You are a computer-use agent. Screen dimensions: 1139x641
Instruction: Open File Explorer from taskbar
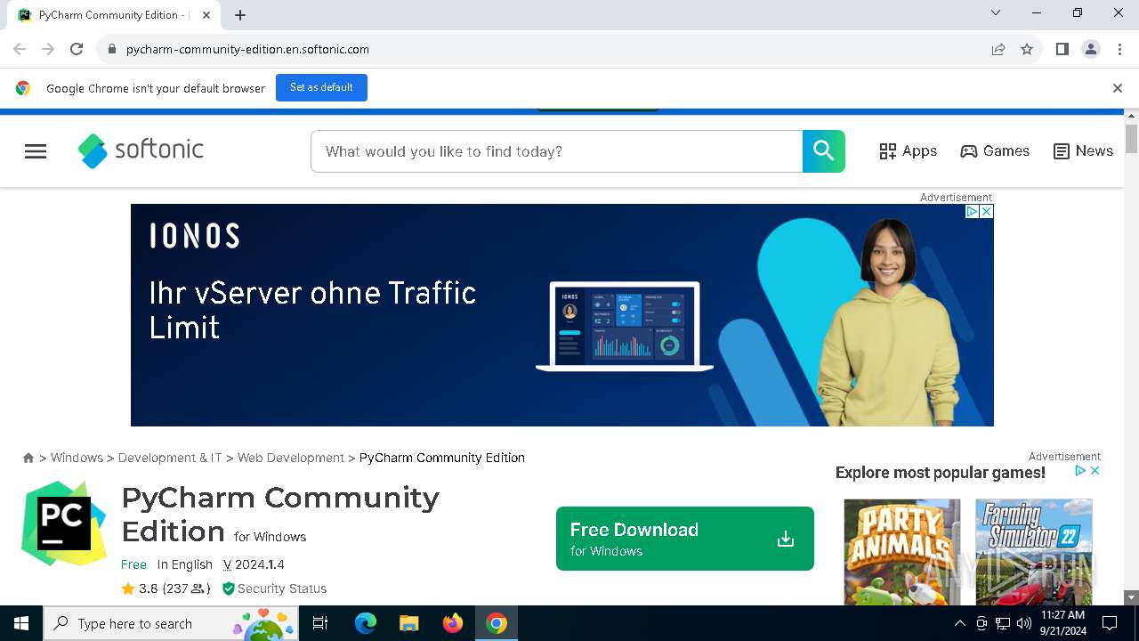click(x=408, y=623)
